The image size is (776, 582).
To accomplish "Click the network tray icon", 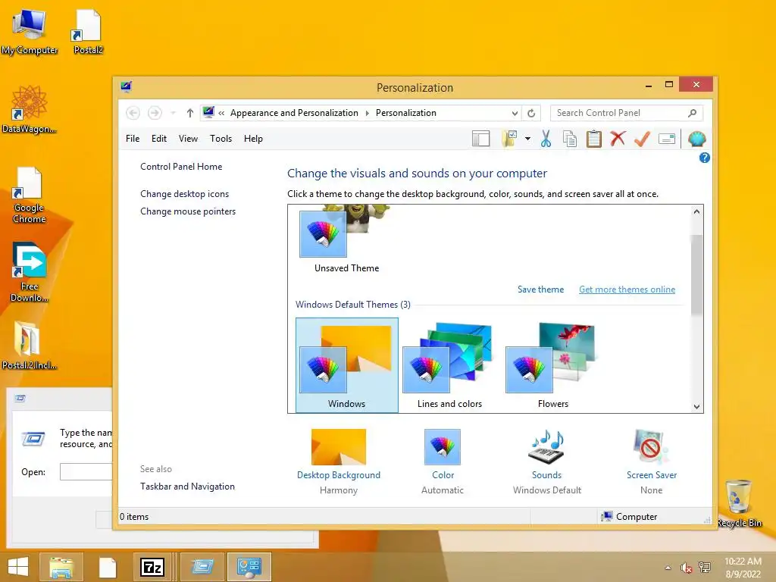I will (x=705, y=568).
